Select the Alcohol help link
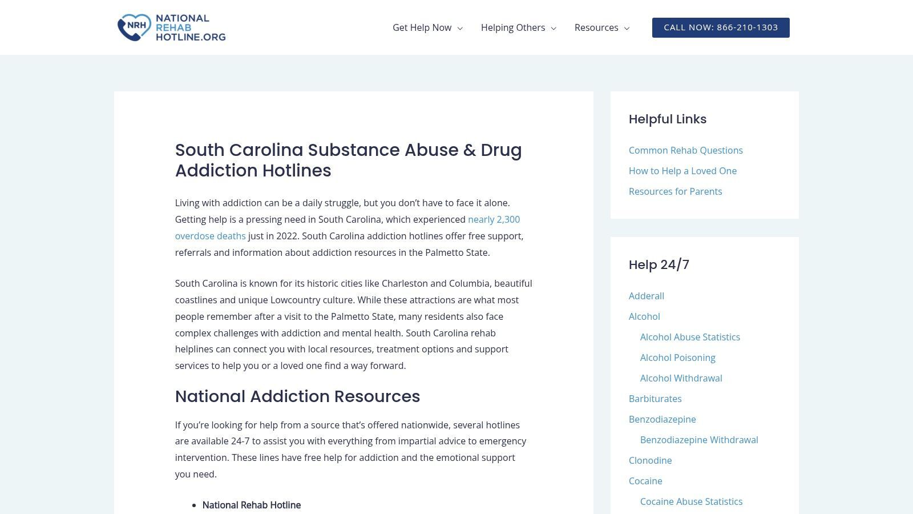The width and height of the screenshot is (913, 514). tap(644, 316)
